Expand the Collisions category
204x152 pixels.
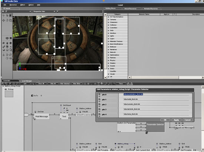coord(108,25)
